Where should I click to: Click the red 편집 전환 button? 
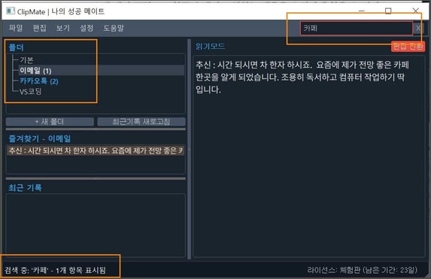[408, 47]
